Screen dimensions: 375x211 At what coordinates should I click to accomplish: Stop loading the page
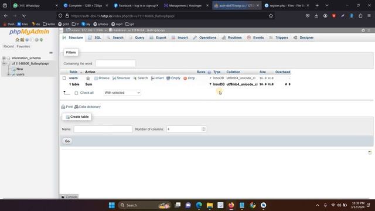click(x=23, y=16)
